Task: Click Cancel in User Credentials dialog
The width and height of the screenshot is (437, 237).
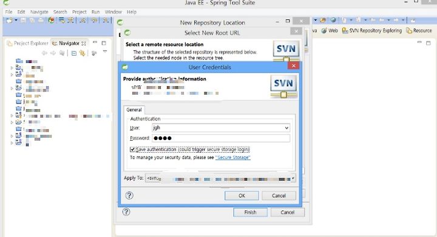Action: 279,196
